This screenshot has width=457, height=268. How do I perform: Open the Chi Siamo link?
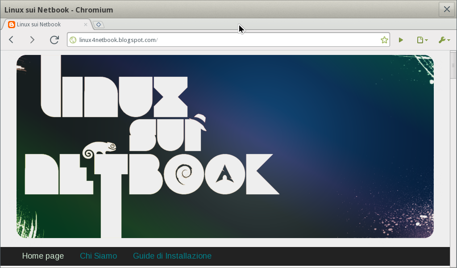(x=99, y=256)
